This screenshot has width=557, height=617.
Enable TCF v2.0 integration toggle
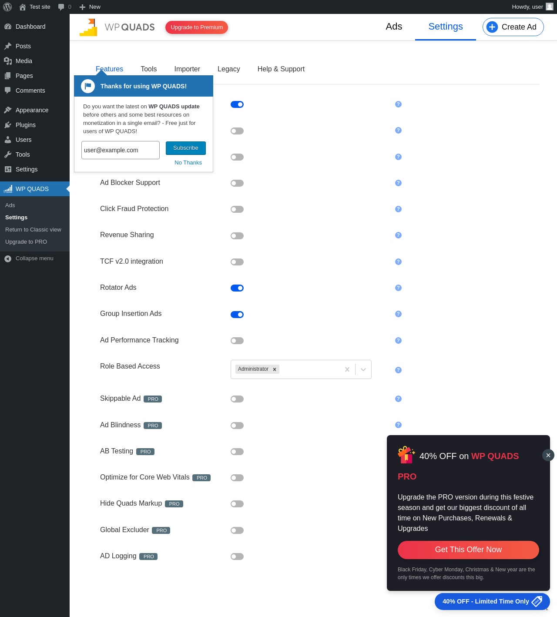pos(237,262)
